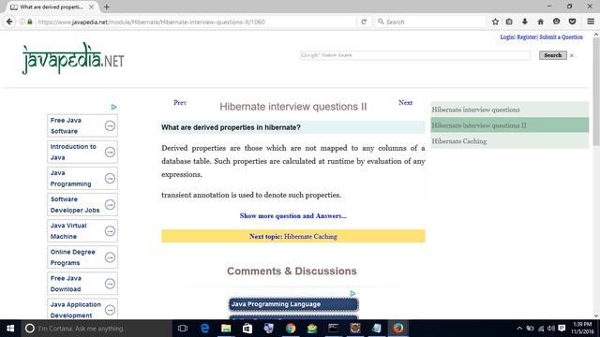This screenshot has height=337, width=600.
Task: Go to the Next question
Action: [x=405, y=103]
